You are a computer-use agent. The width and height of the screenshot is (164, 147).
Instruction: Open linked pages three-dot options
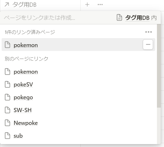point(149,32)
